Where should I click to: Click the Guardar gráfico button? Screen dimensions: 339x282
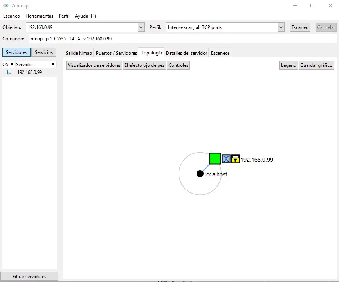click(x=316, y=65)
